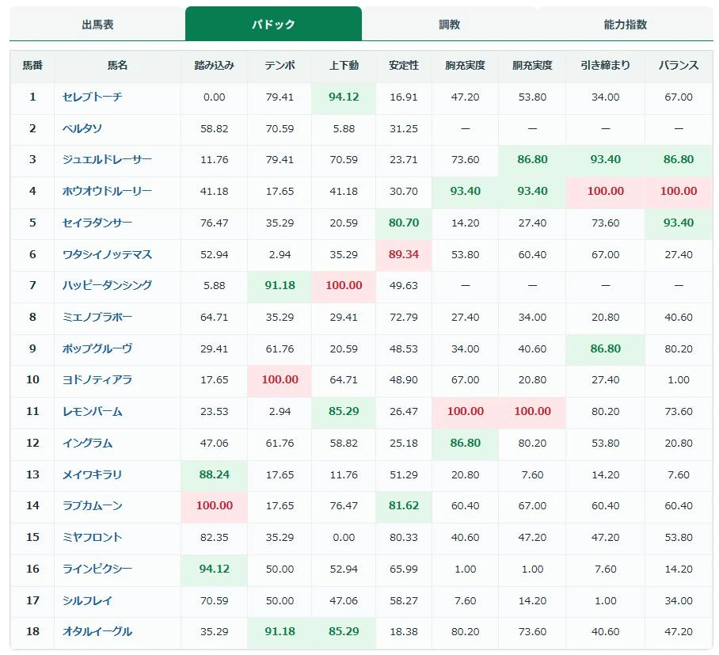Select セイラダンサー's 安定性 value 80.70

point(404,223)
